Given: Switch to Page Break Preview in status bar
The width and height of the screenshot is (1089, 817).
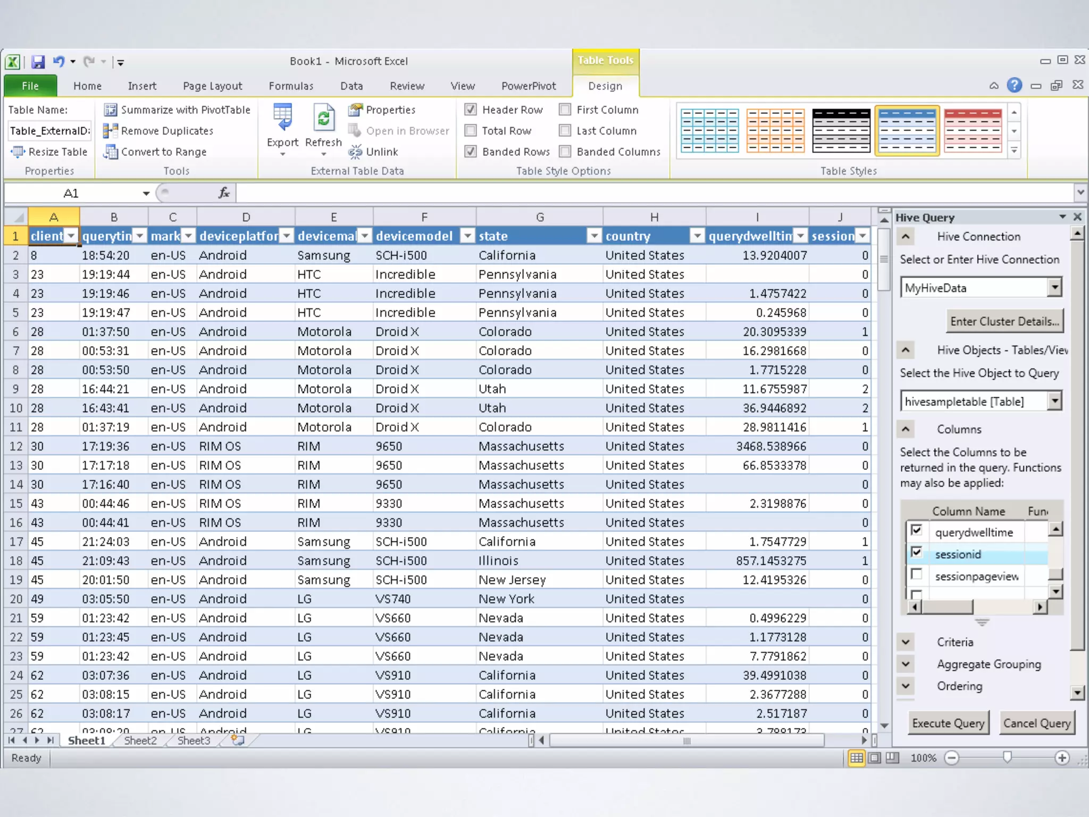Looking at the screenshot, I should [x=892, y=758].
